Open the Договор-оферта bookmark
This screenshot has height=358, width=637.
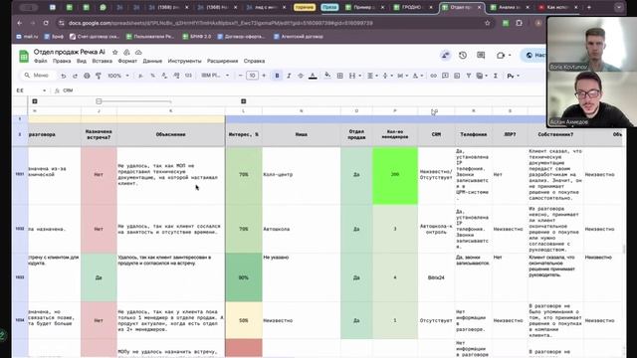point(241,37)
